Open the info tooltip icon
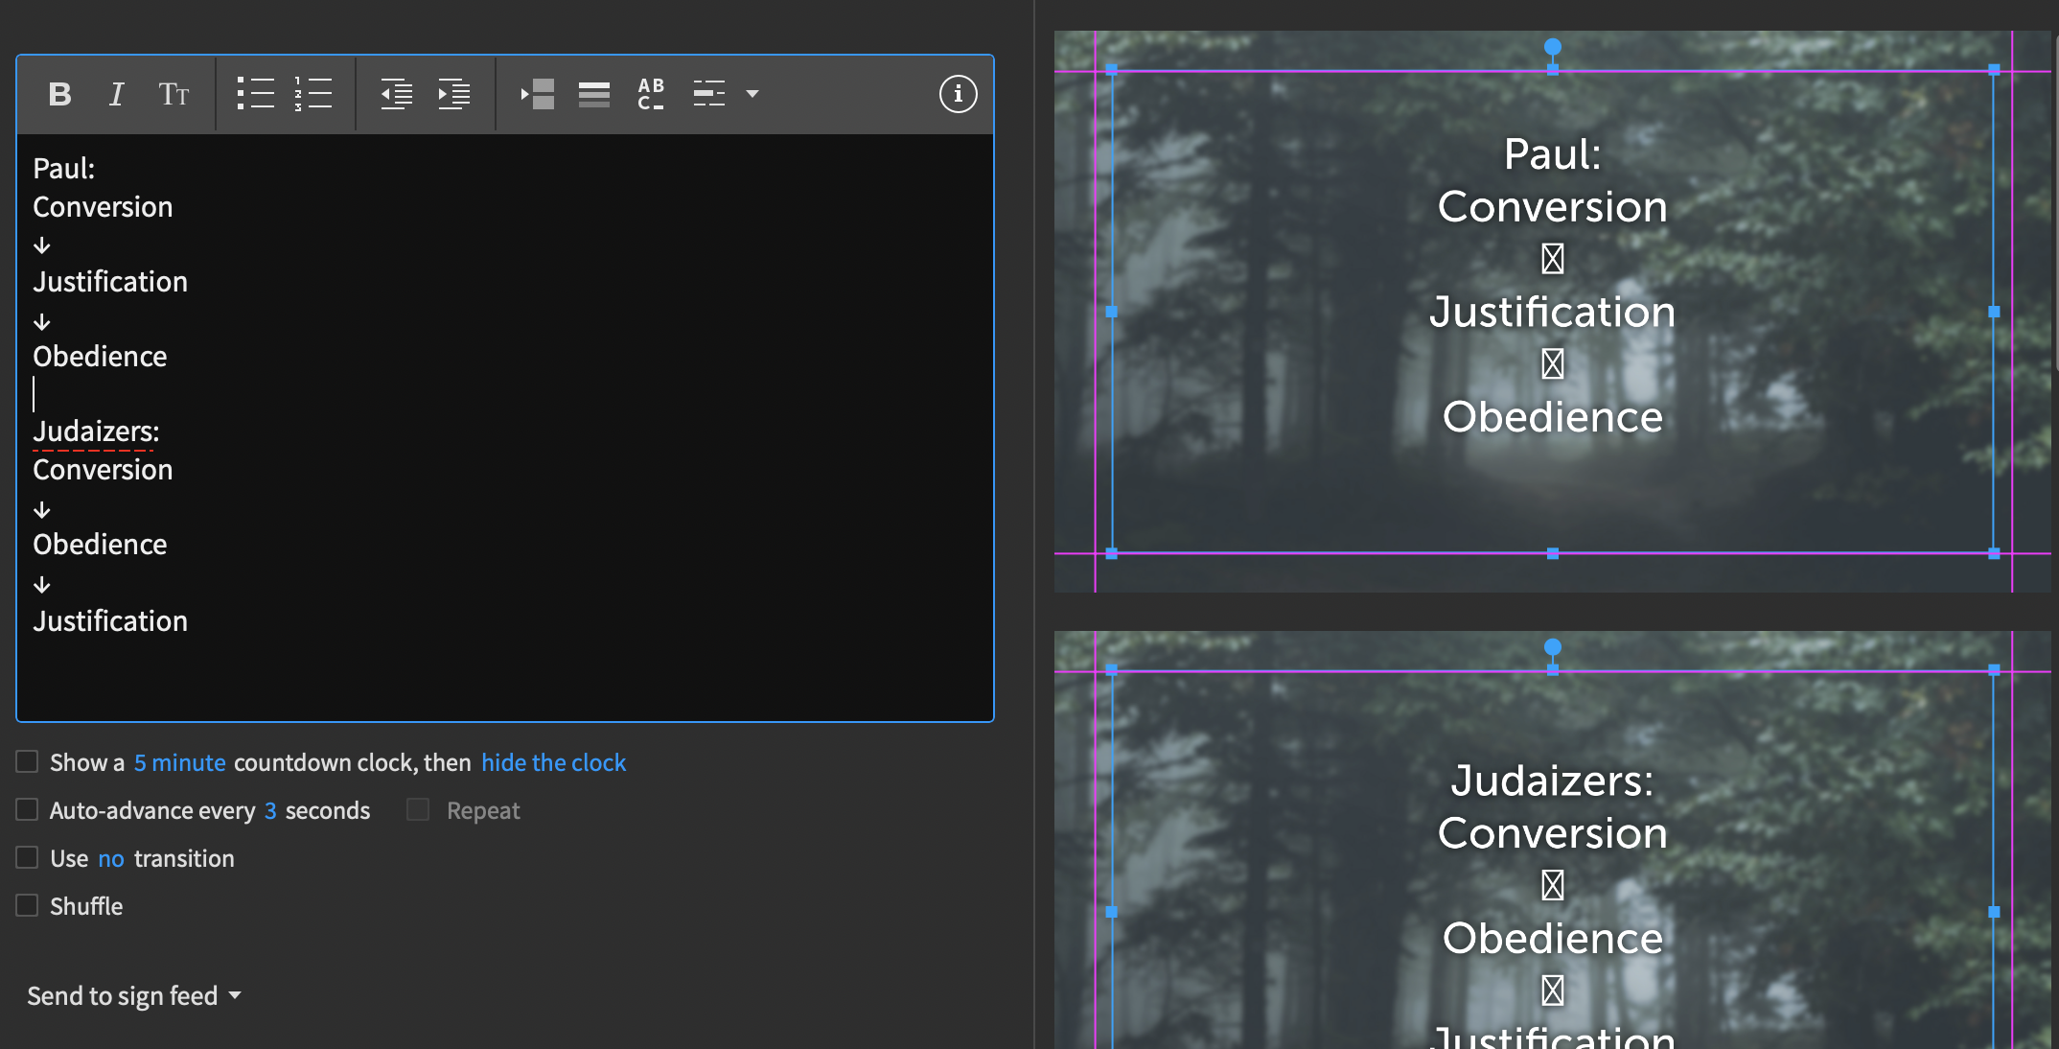The image size is (2059, 1049). (x=957, y=93)
